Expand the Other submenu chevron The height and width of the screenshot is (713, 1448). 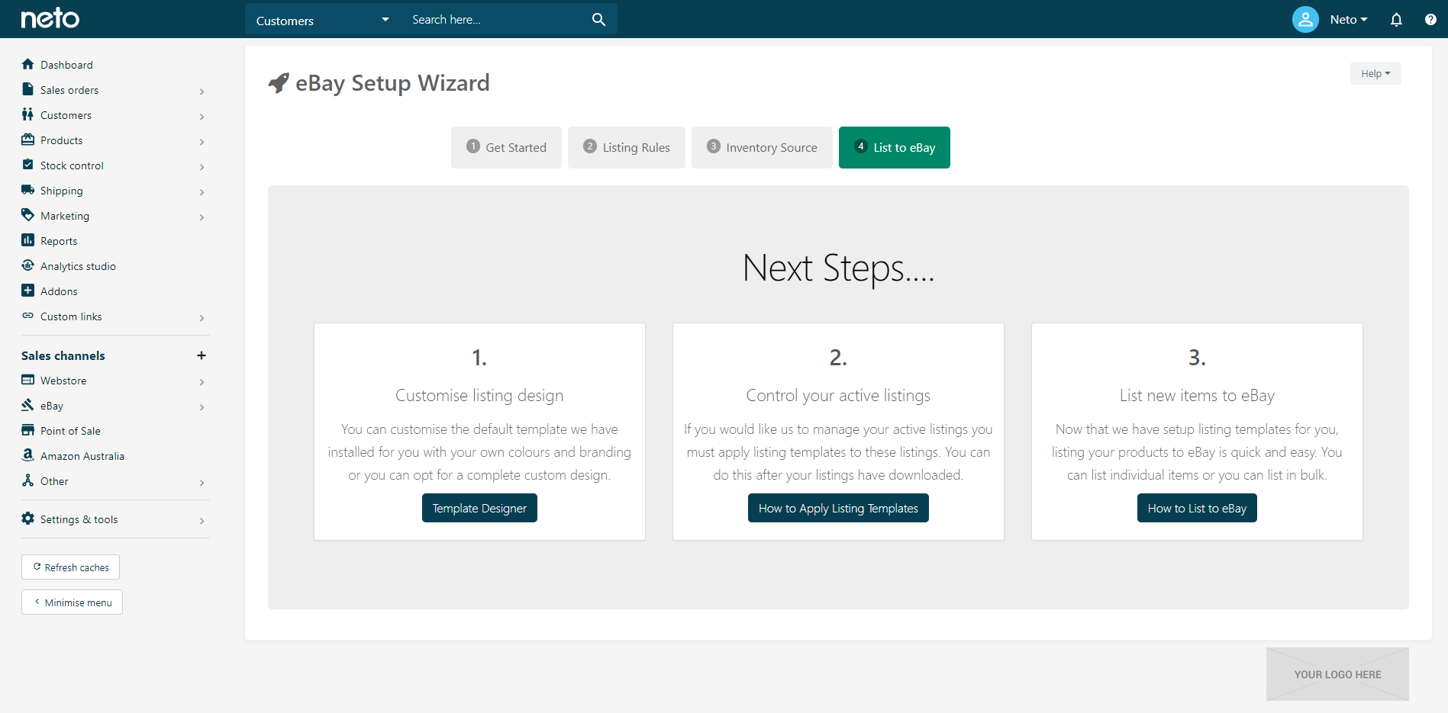(202, 482)
